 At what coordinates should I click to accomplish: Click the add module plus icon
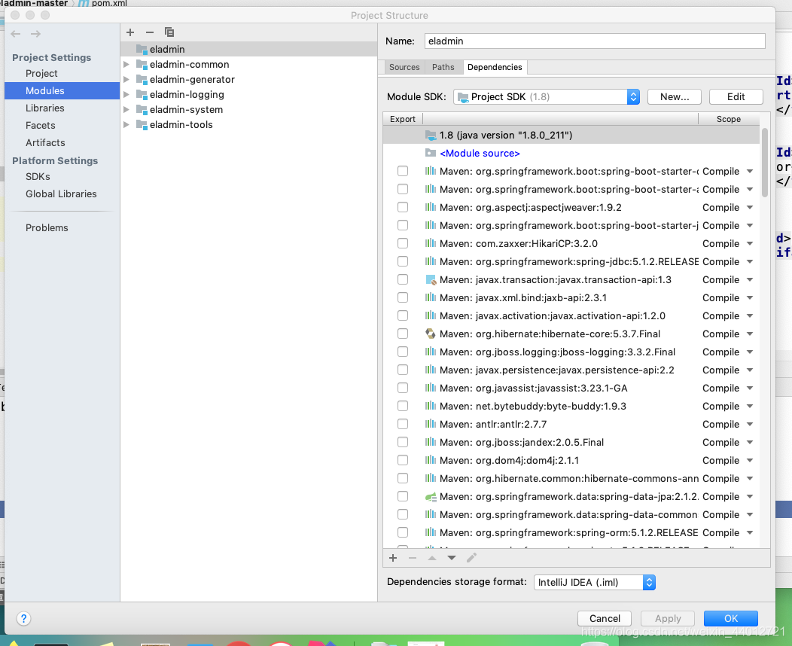click(130, 32)
